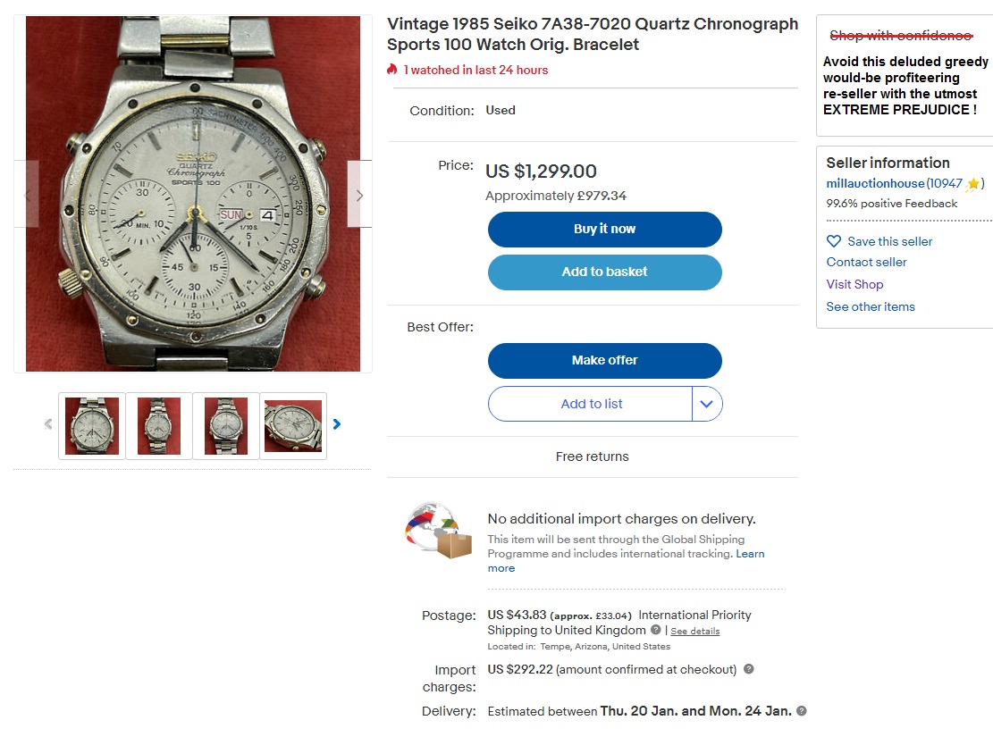Image resolution: width=993 pixels, height=737 pixels.
Task: Click the left arrow on the main photo
Action: click(25, 195)
